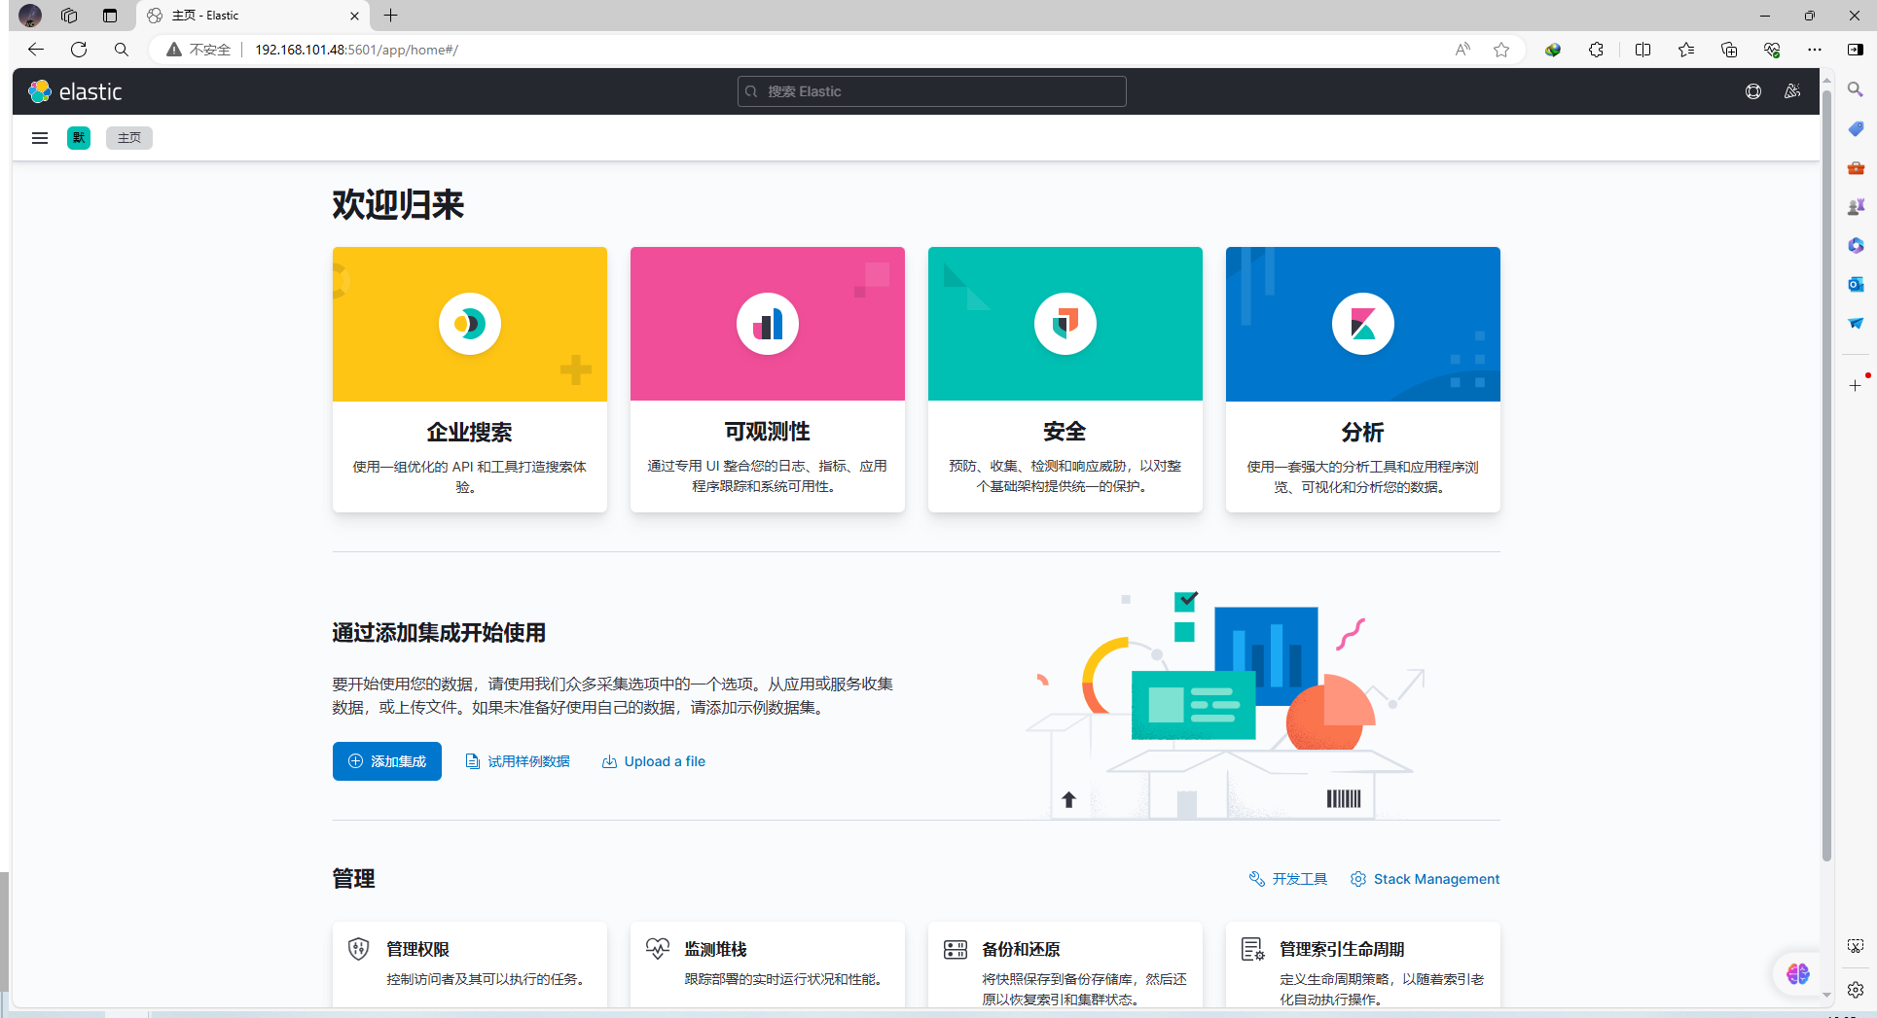Open the green space selector avatar
Image resolution: width=1877 pixels, height=1018 pixels.
[79, 138]
